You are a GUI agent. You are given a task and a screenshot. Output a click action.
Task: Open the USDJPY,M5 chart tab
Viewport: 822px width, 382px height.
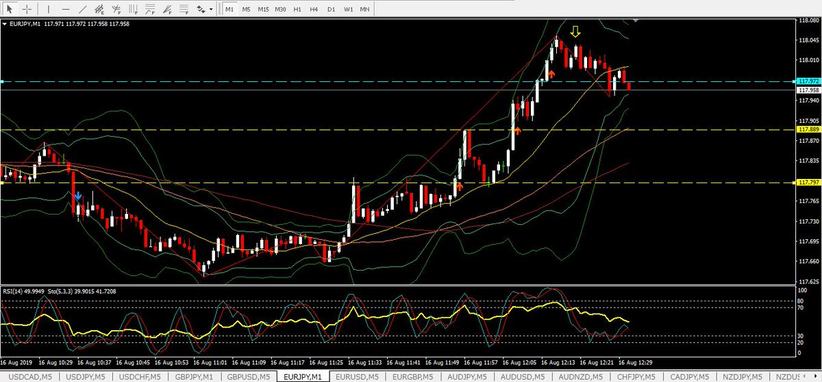(84, 377)
